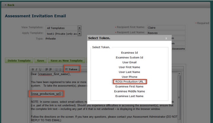The image size is (213, 123).
Task: Click the {rosa_production_url} text in the email
Action: click(x=46, y=94)
